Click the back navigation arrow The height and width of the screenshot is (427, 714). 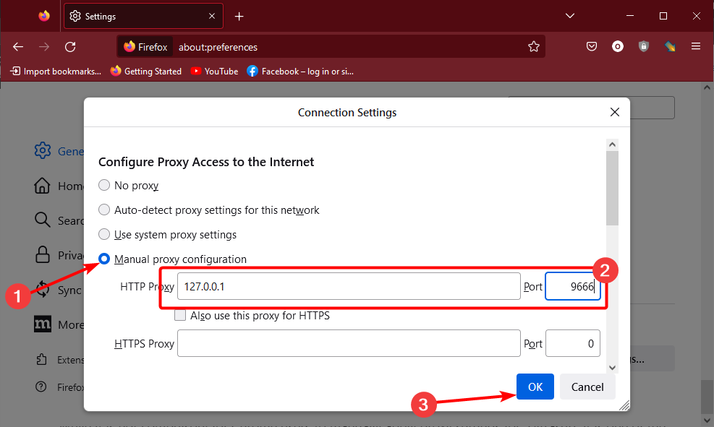click(18, 47)
